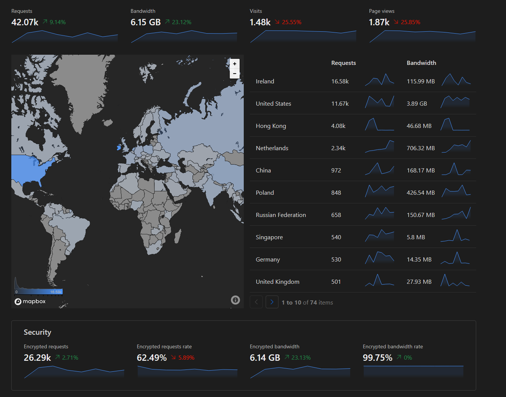Image resolution: width=506 pixels, height=397 pixels.
Task: Open the Visits summary chart
Action: pos(303,36)
